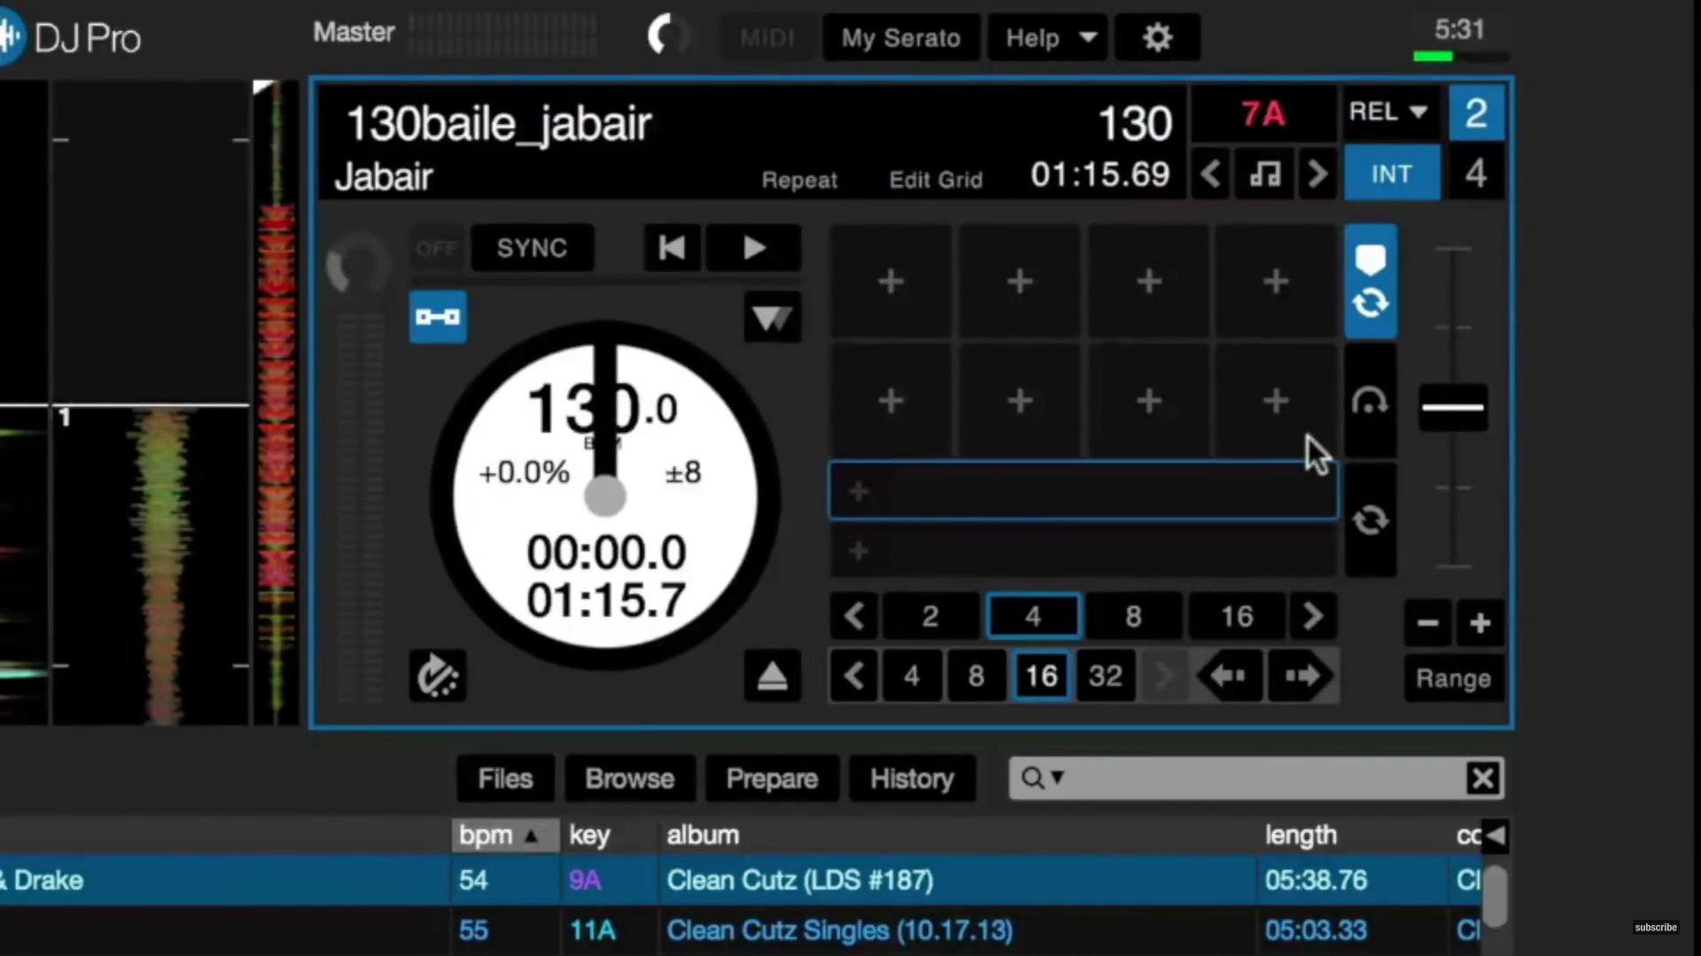Viewport: 1701px width, 956px height.
Task: Click the pitch tempo slider handle
Action: point(1452,408)
